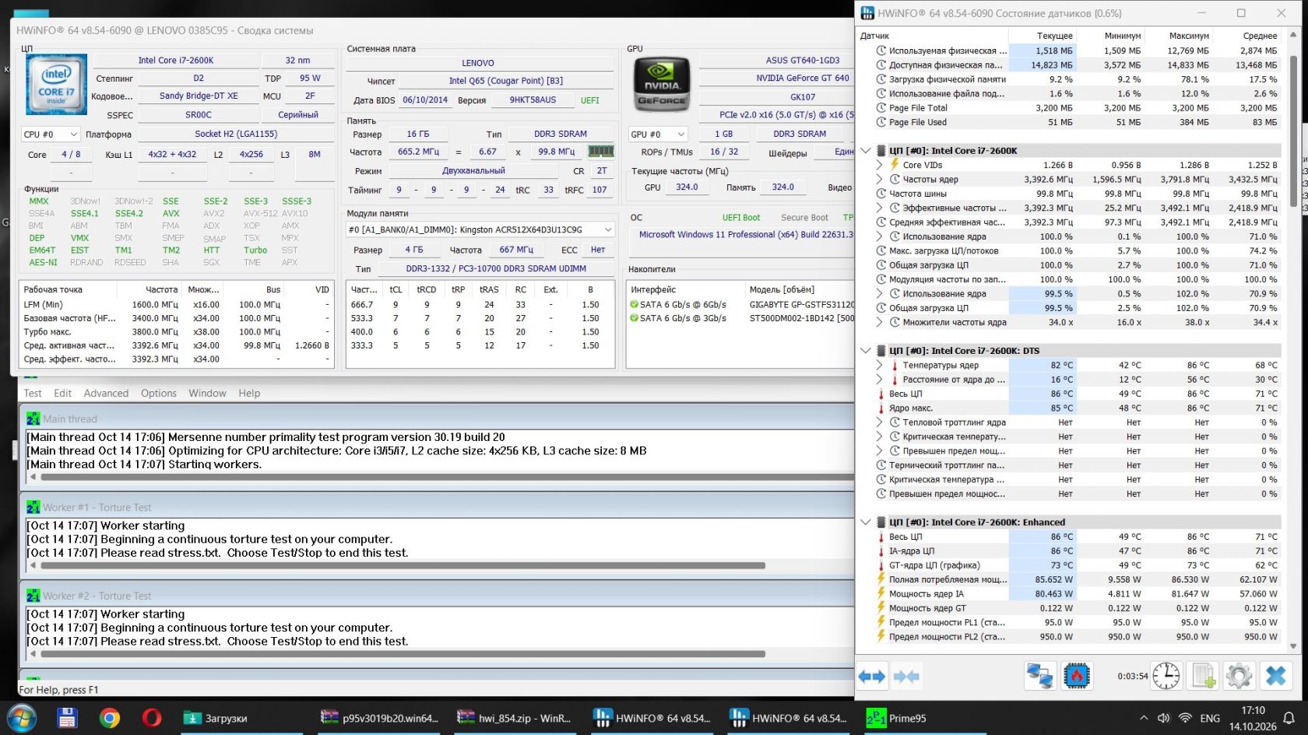Collapse the Intel Core i7-2600K: DTS sensor group
This screenshot has height=735, width=1308.
click(x=866, y=351)
